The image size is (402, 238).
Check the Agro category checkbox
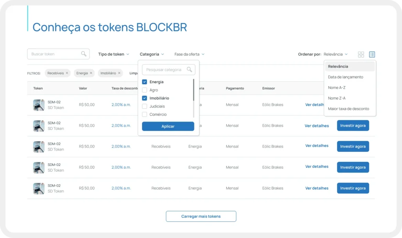[144, 90]
